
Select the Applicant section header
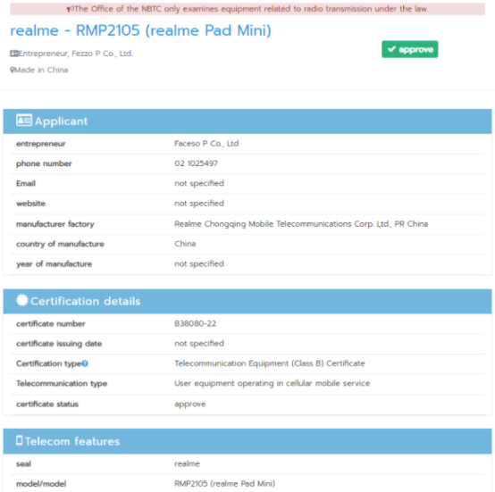coord(247,121)
